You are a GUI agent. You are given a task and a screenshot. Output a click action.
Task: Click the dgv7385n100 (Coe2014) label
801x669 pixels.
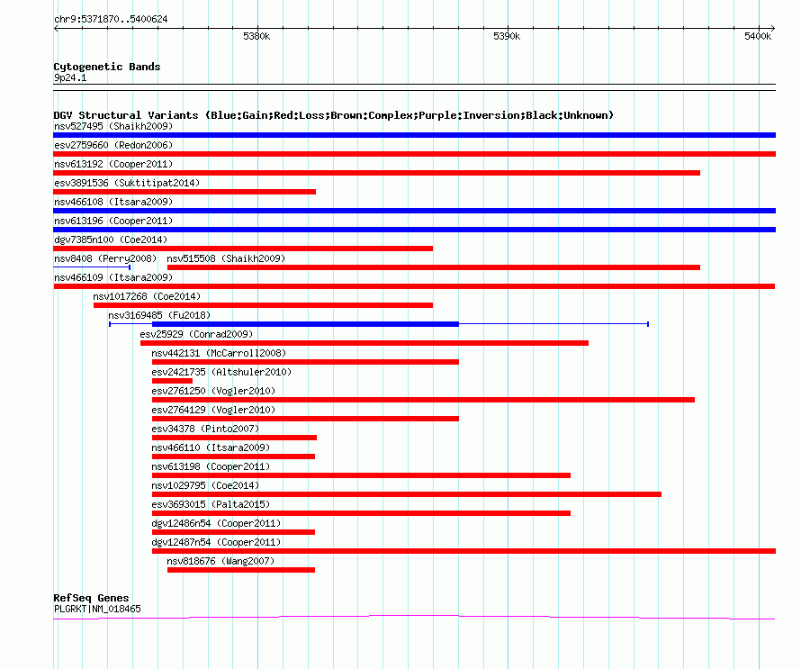point(111,240)
